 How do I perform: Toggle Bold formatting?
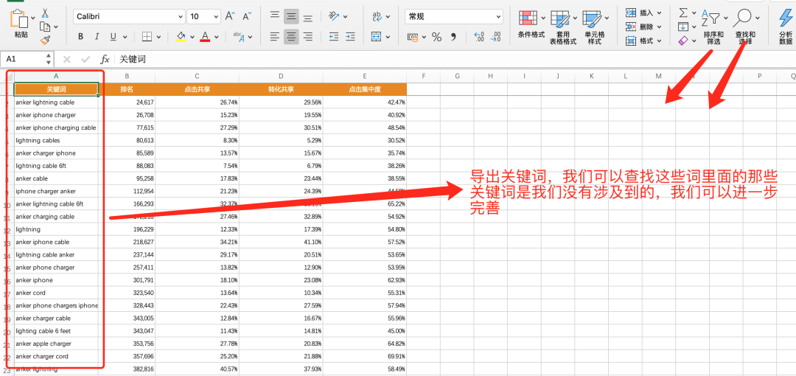tap(81, 37)
